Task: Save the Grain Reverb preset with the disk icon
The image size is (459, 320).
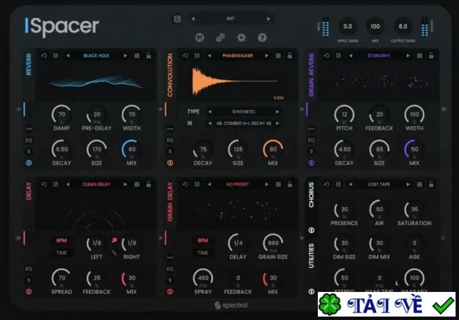Action: pos(338,56)
